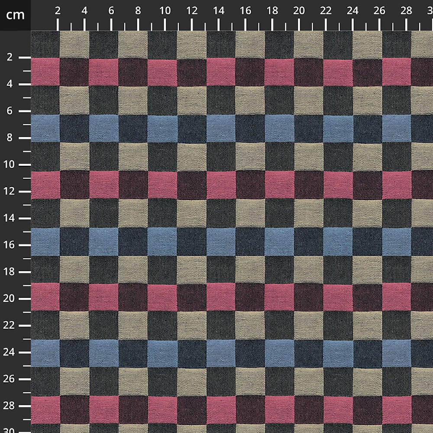Image resolution: width=433 pixels, height=433 pixels.
Task: Select the 10 label on the horizontal ruler
Action: click(x=165, y=11)
